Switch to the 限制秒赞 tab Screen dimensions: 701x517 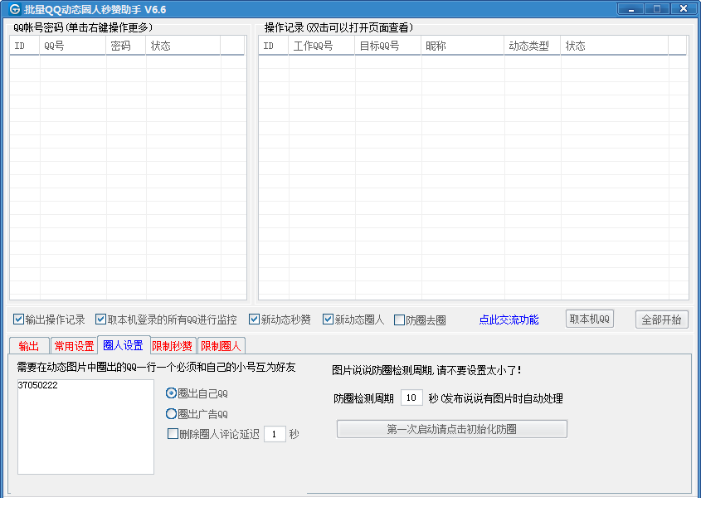[x=172, y=346]
